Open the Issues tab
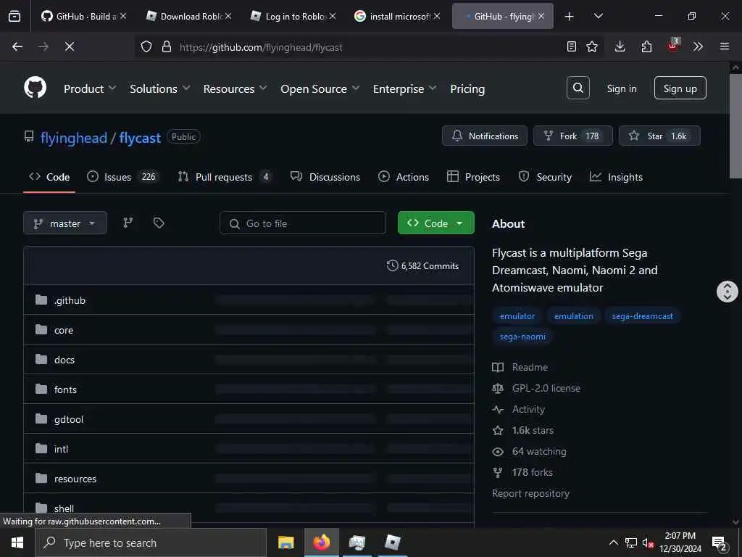742x557 pixels. 123,177
